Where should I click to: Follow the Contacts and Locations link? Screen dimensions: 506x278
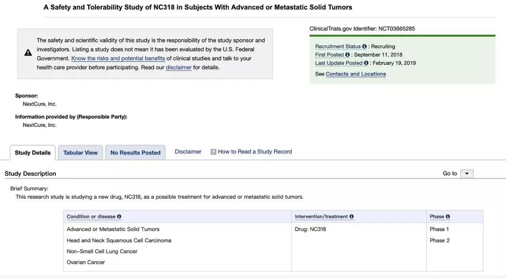pos(356,74)
